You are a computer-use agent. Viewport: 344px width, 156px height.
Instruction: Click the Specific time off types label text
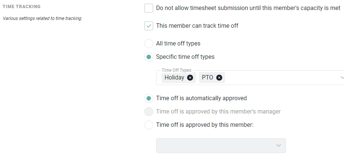[185, 57]
